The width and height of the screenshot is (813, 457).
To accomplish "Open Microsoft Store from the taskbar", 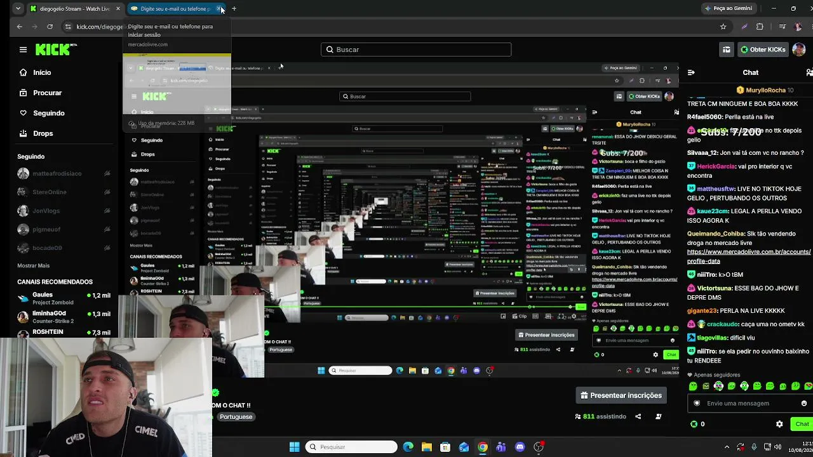I will point(445,447).
